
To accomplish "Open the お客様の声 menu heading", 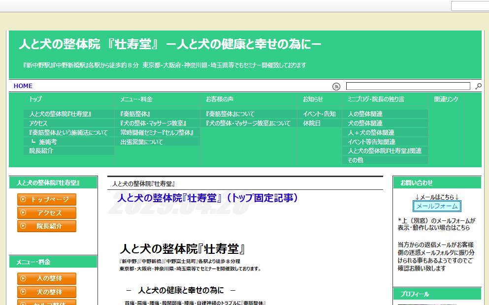I will tap(220, 99).
